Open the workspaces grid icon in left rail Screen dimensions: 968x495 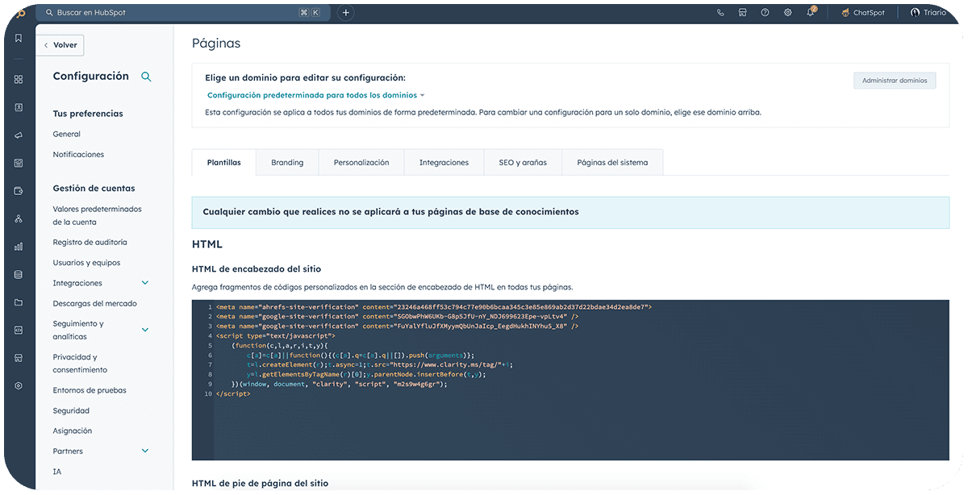click(x=19, y=79)
